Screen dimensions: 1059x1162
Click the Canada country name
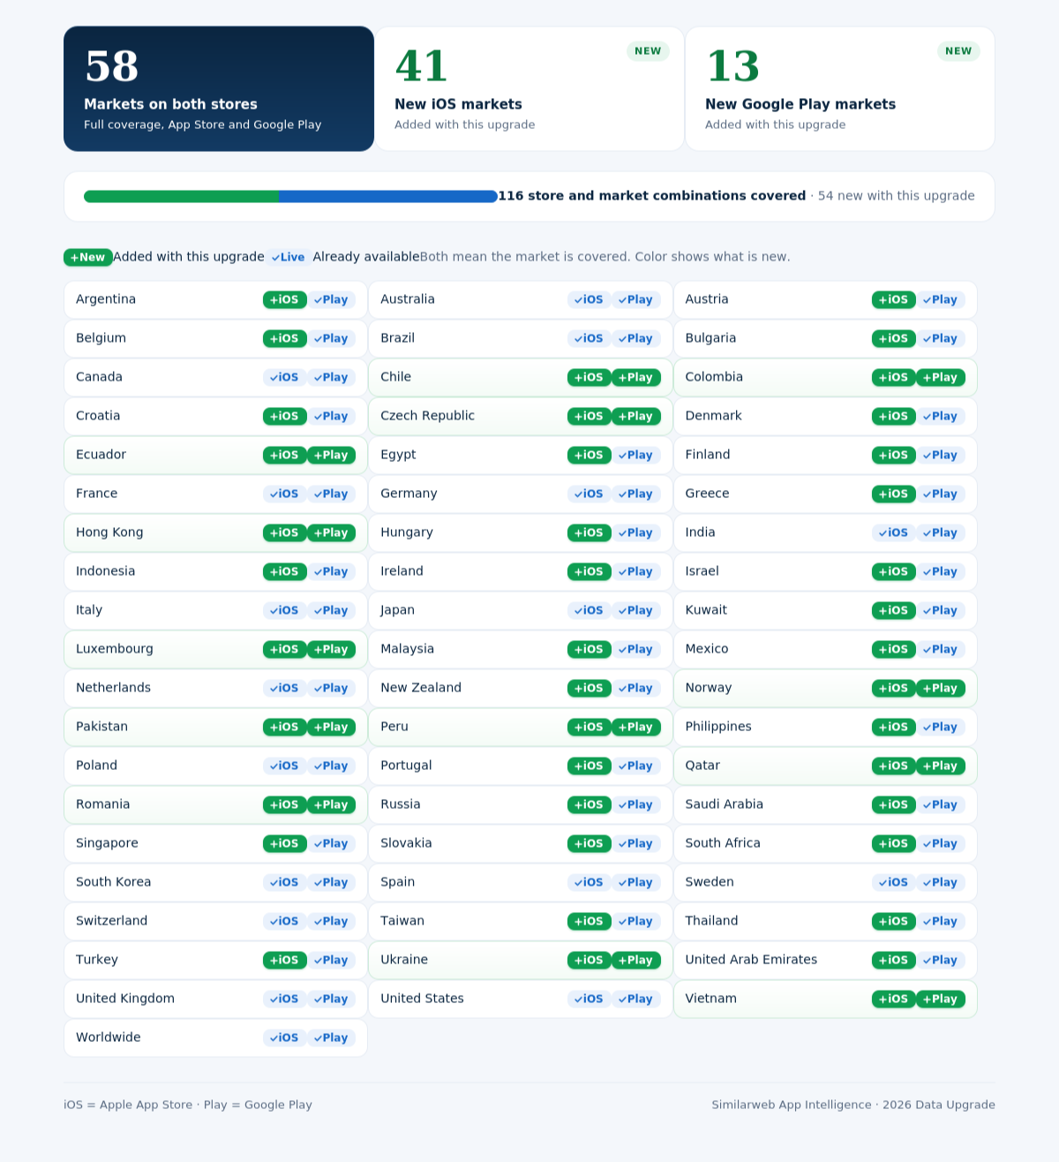(x=99, y=377)
